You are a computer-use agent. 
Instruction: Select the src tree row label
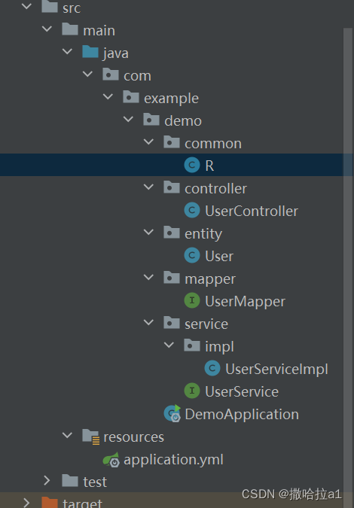(x=72, y=8)
